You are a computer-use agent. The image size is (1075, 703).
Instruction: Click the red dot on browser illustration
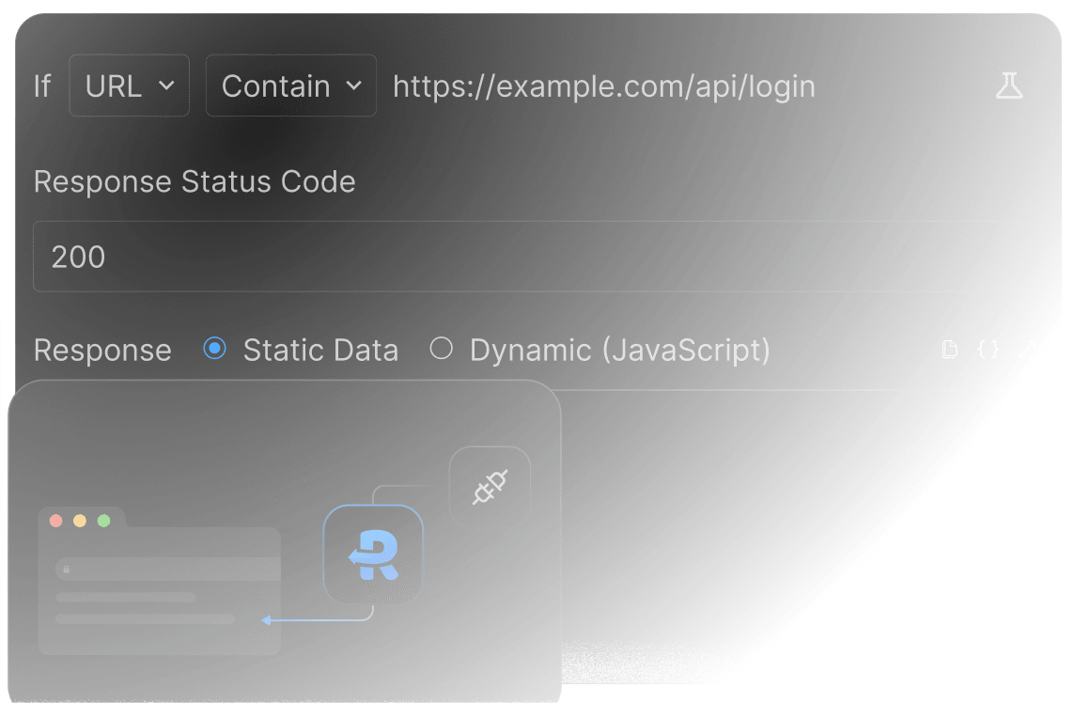56,521
